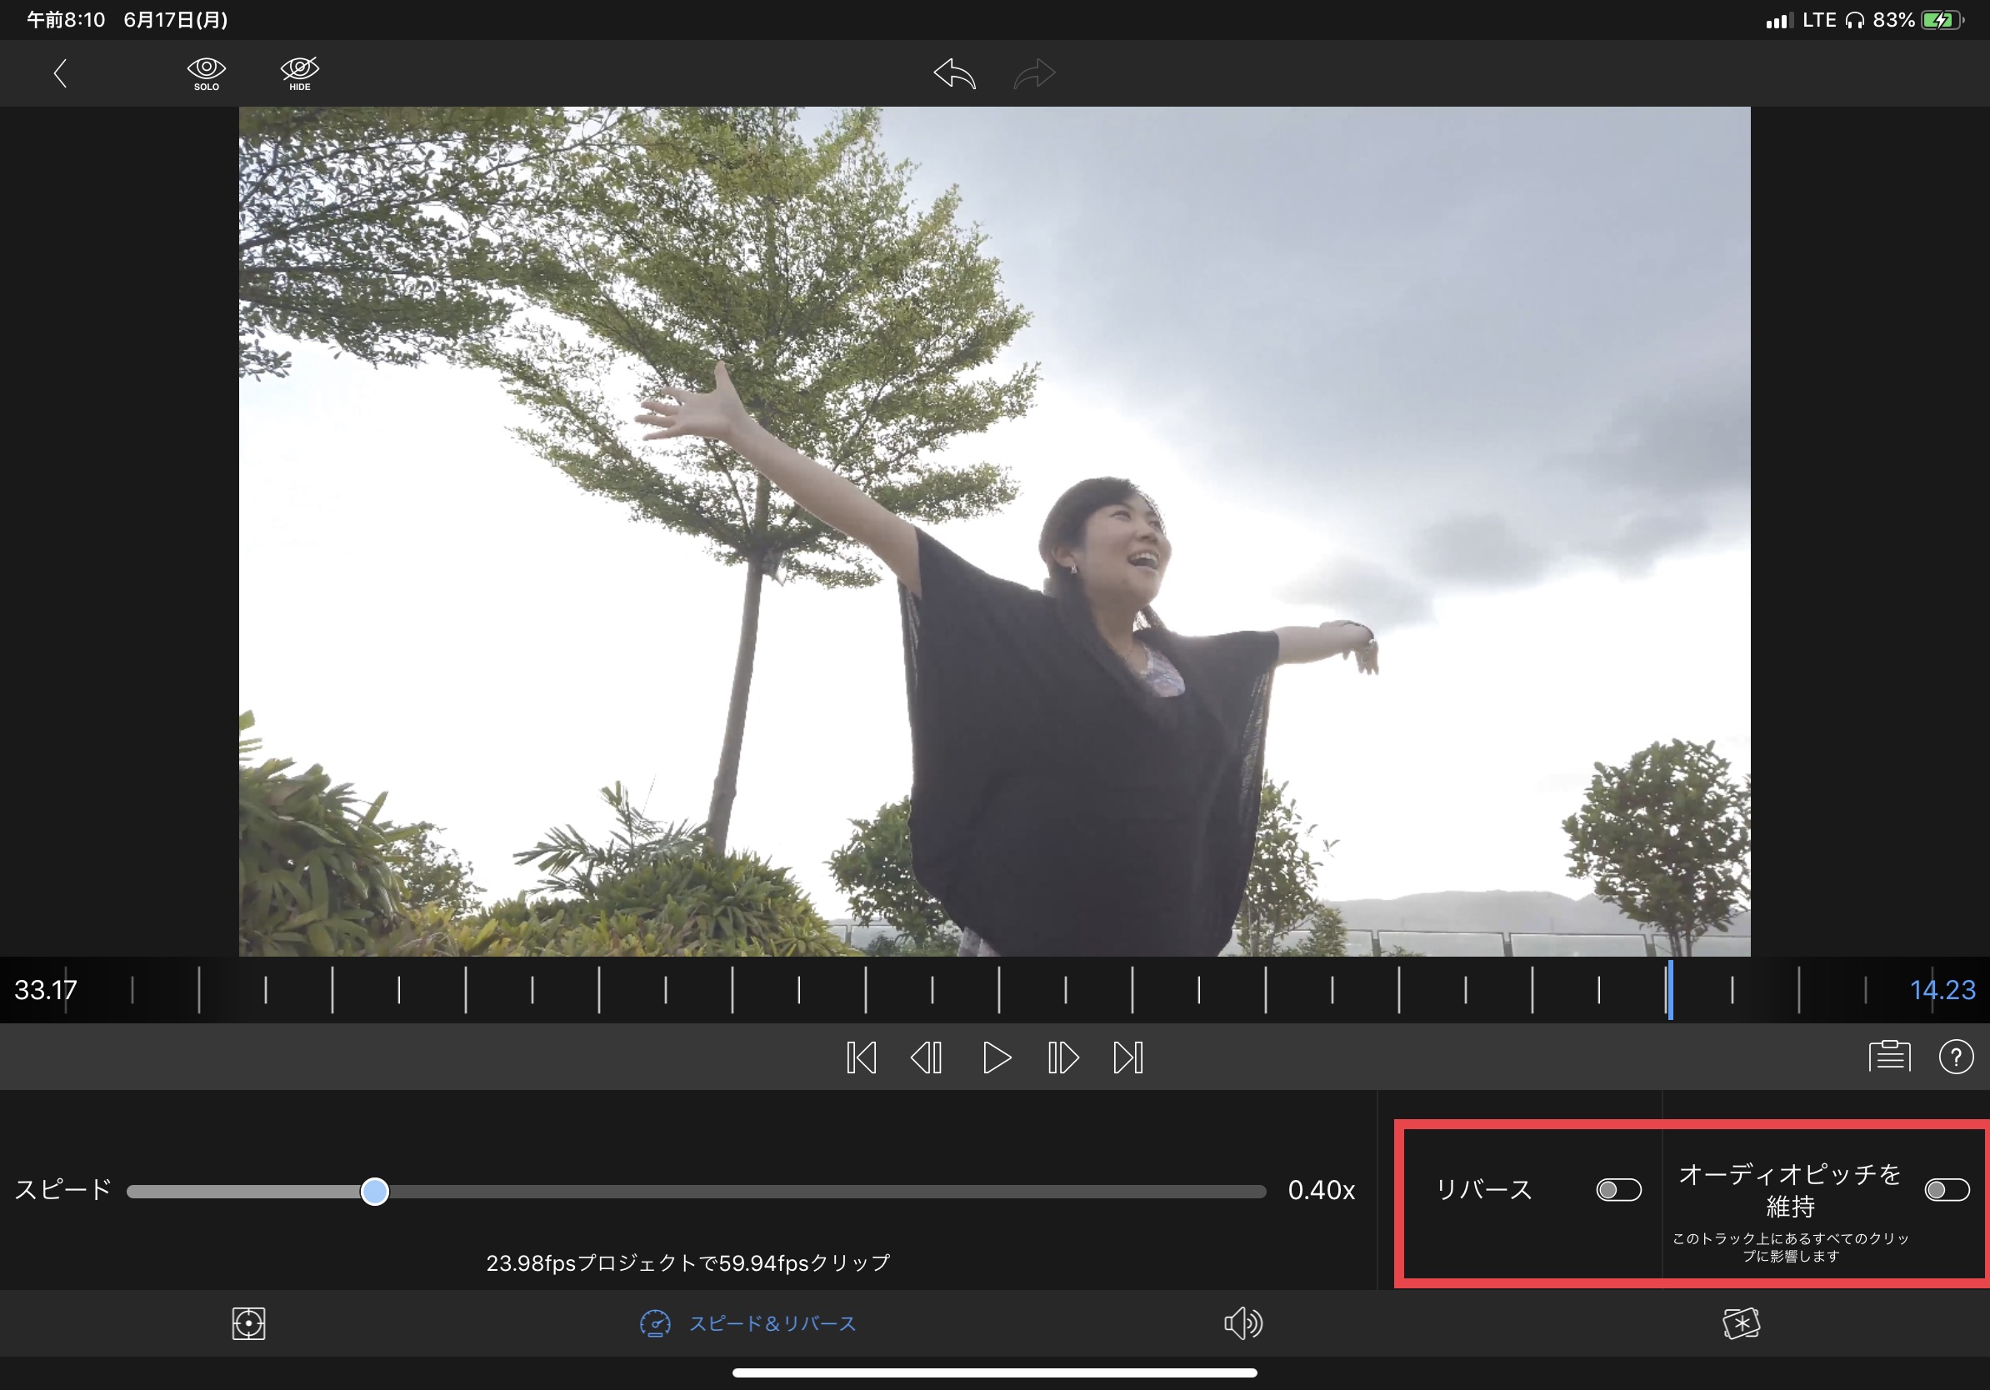Open the effects tab icon
Screen dimensions: 1990x1390
click(1742, 1323)
